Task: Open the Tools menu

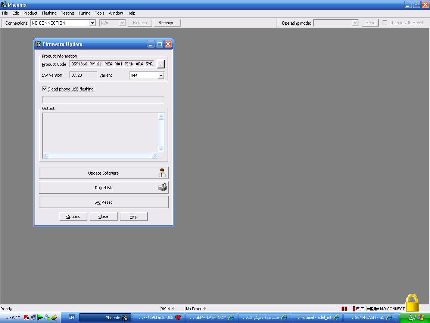Action: pos(100,13)
